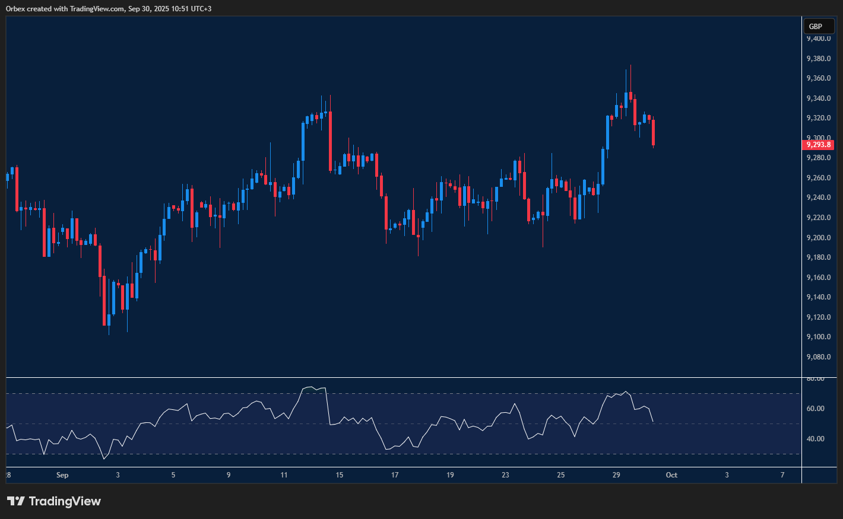Click the end of the RSI indicator line
This screenshot has width=843, height=519.
[653, 422]
